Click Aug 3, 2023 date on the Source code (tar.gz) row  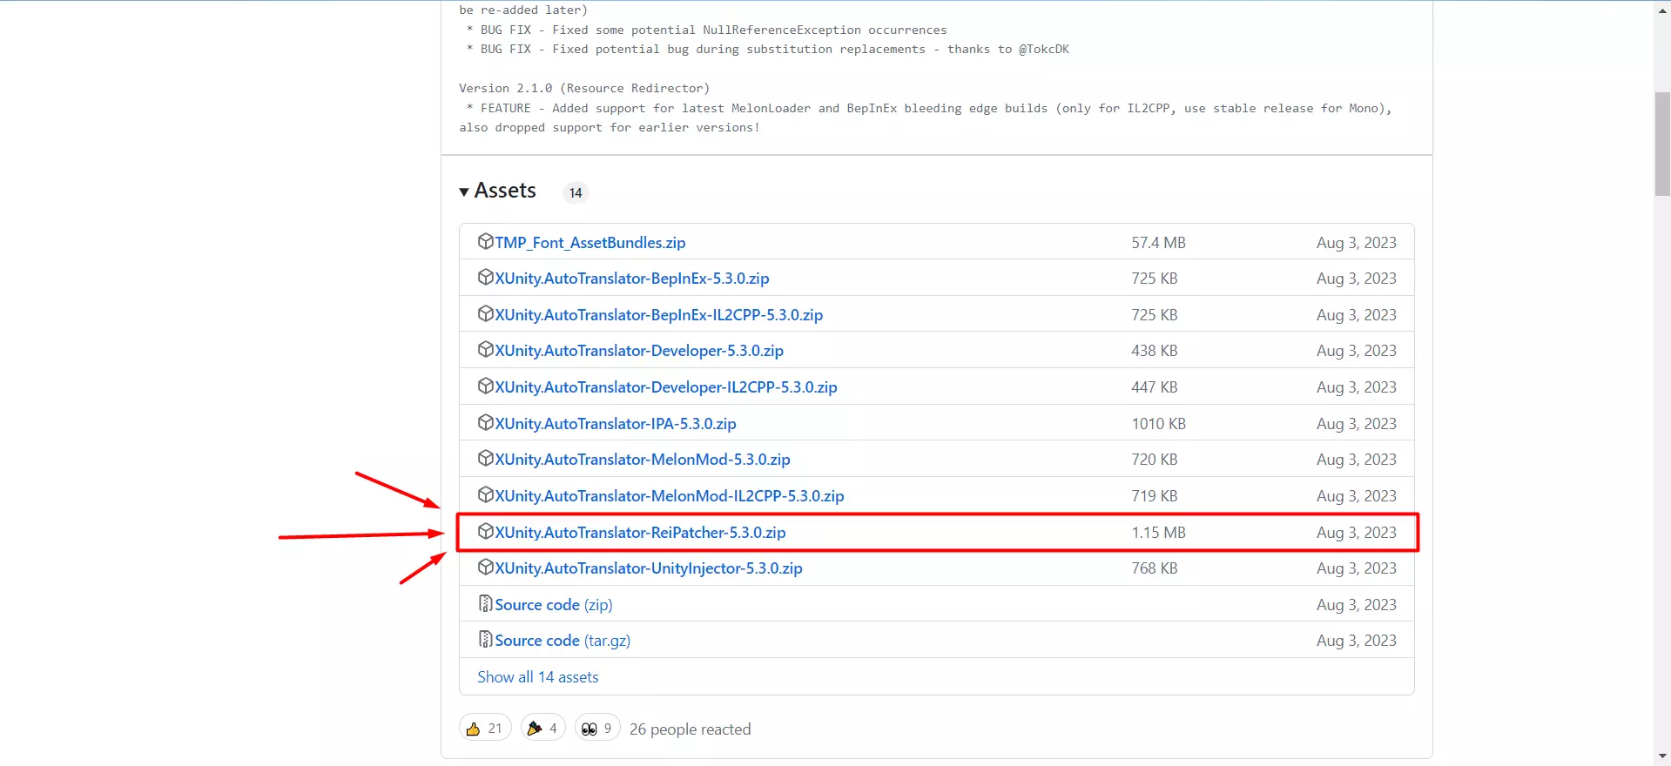[1356, 641]
